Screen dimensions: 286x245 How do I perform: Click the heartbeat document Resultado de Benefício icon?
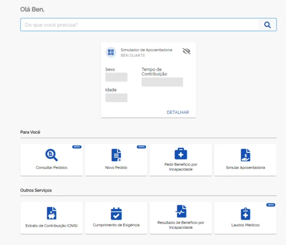coord(181,211)
